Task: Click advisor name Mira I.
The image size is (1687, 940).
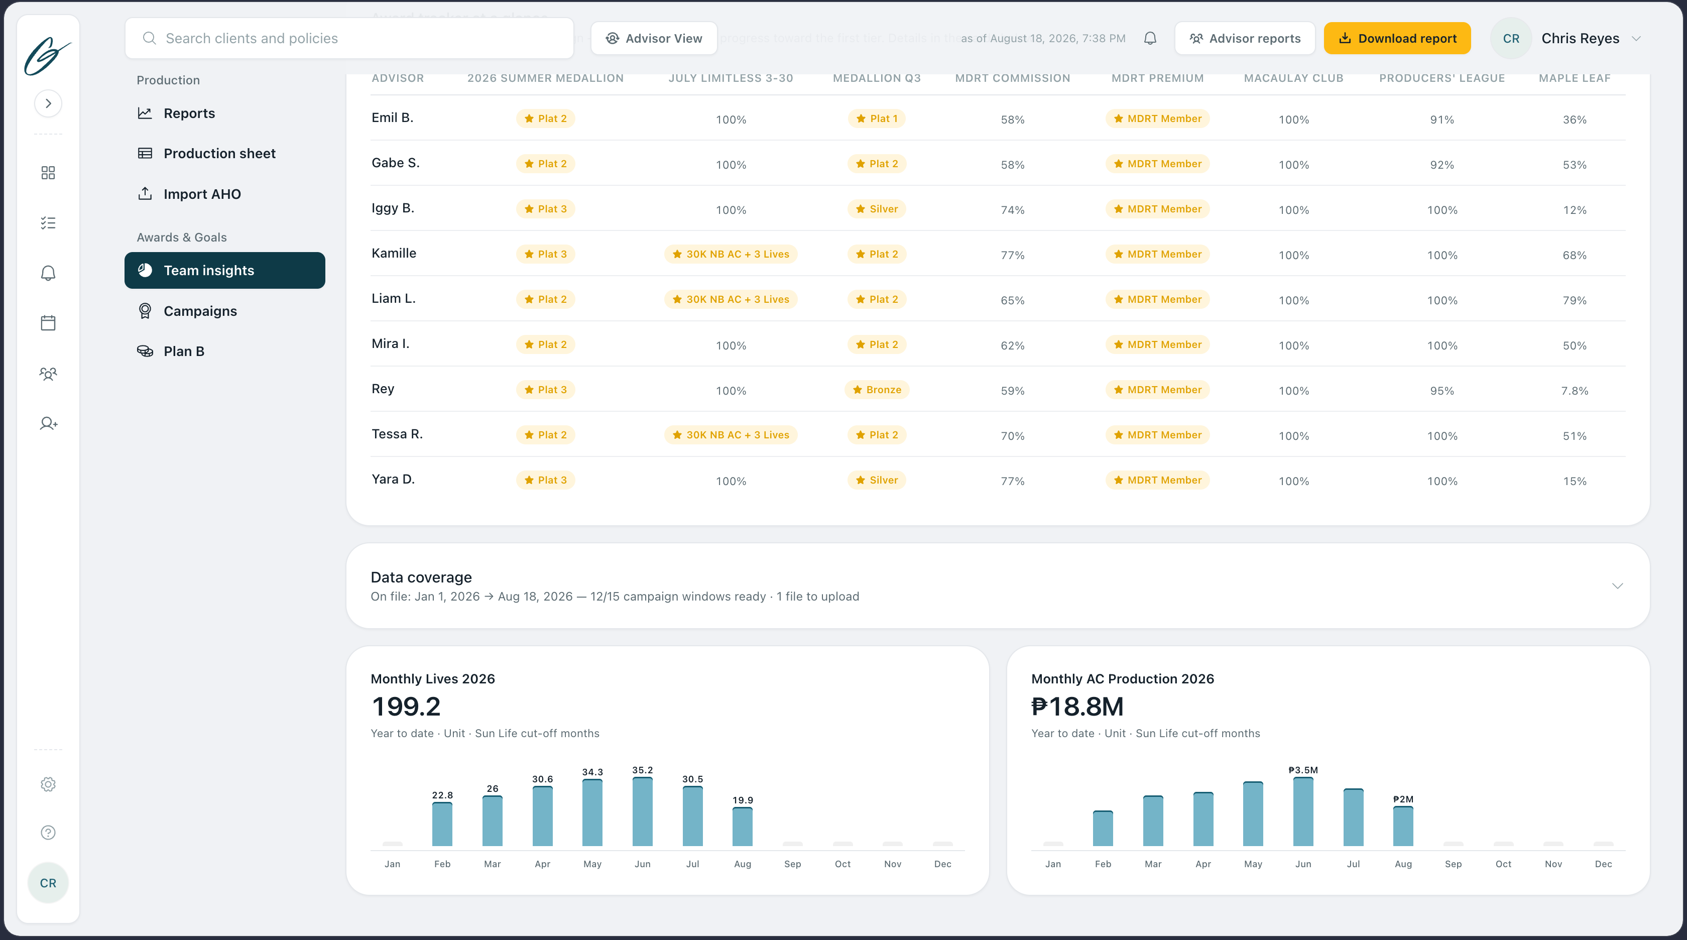Action: [x=390, y=344]
